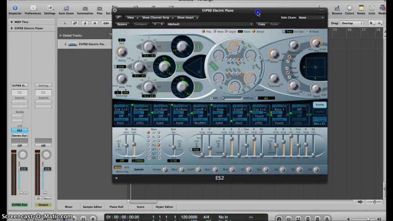393x221 pixels.
Task: Click the Catch playhead running-man button
Action: (x=85, y=23)
